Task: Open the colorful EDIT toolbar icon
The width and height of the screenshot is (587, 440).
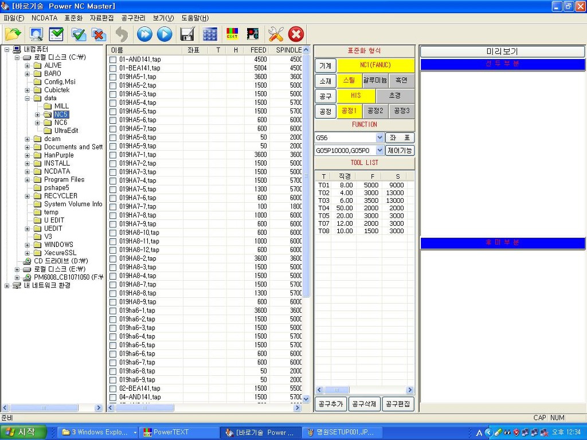Action: [233, 34]
